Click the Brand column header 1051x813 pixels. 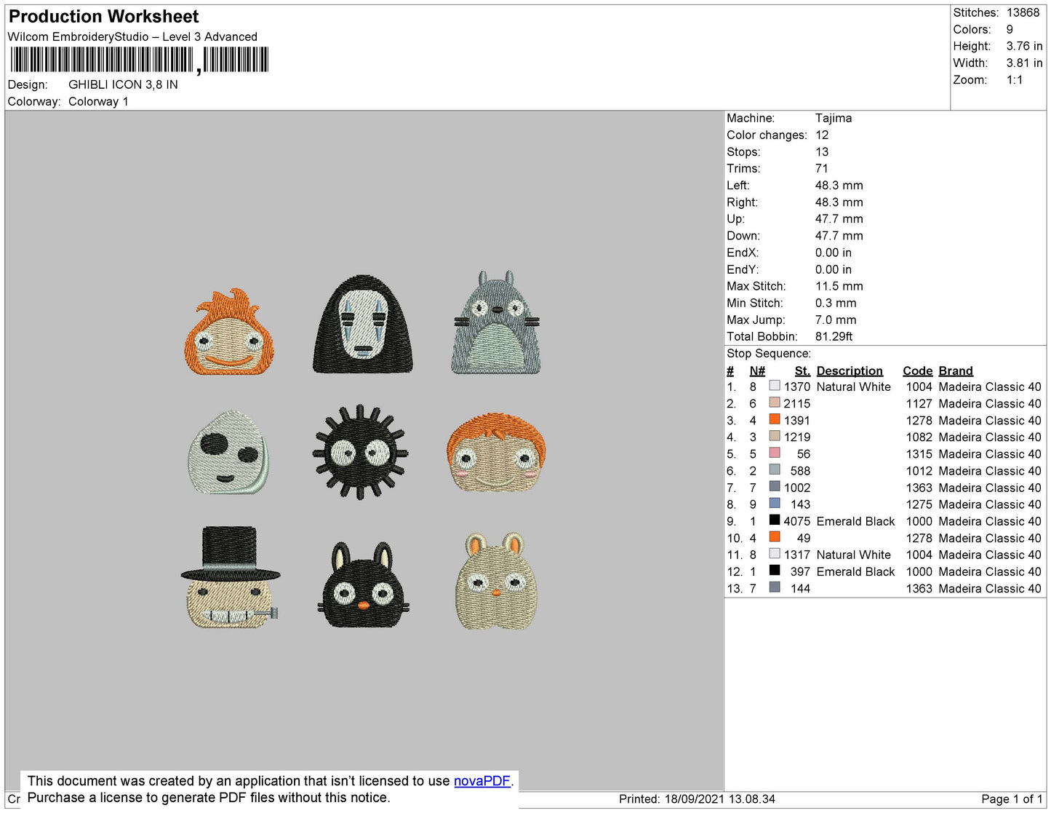point(956,370)
